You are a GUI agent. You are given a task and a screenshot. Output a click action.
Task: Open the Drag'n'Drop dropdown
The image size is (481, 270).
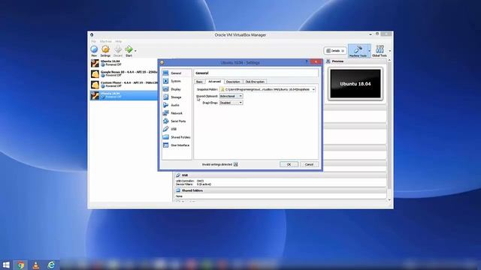pyautogui.click(x=231, y=103)
